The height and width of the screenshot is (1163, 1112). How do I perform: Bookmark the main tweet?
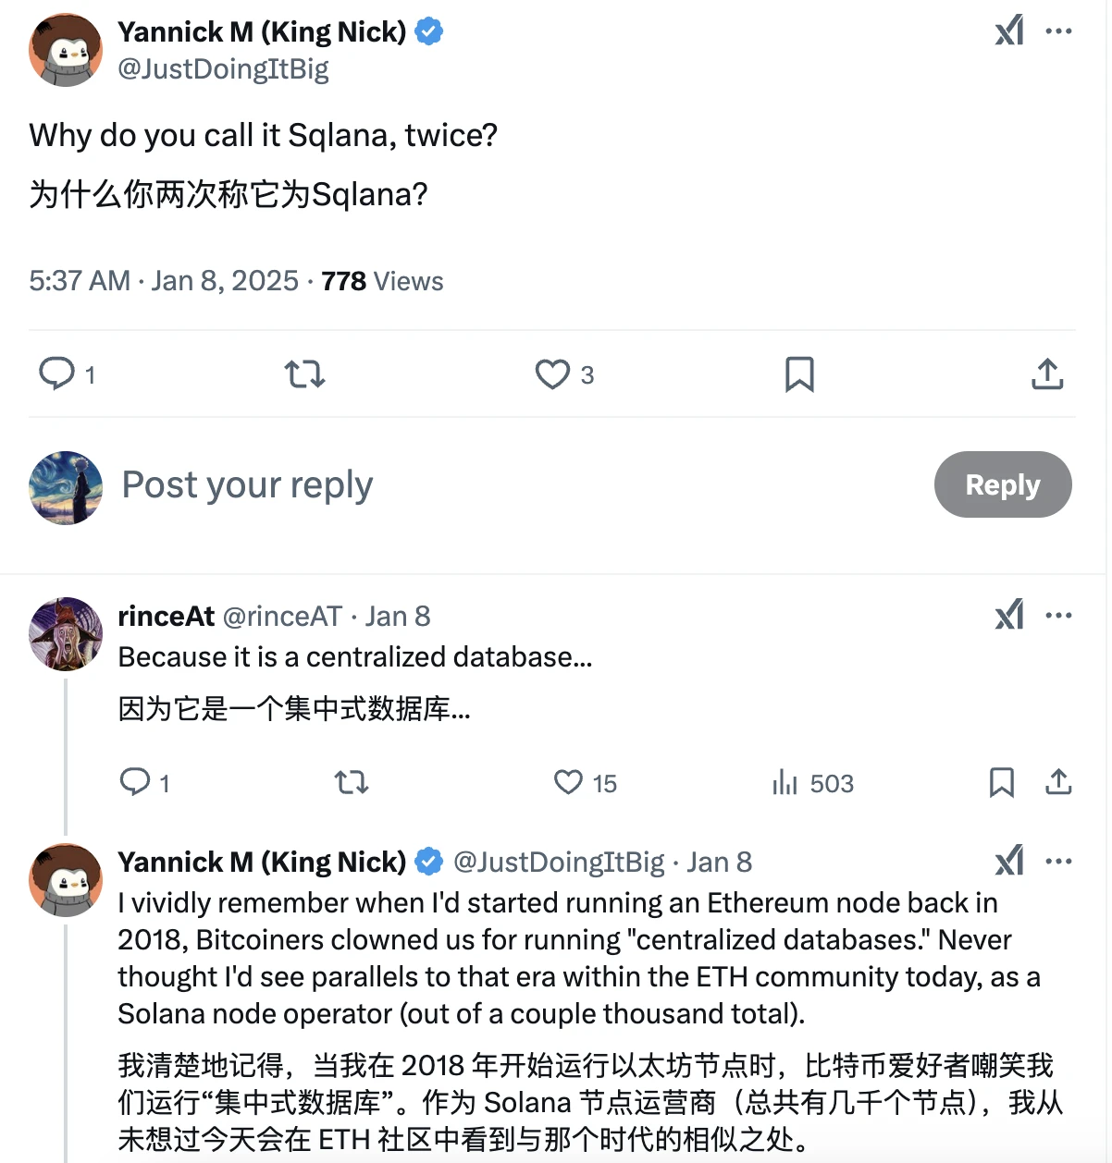tap(800, 374)
